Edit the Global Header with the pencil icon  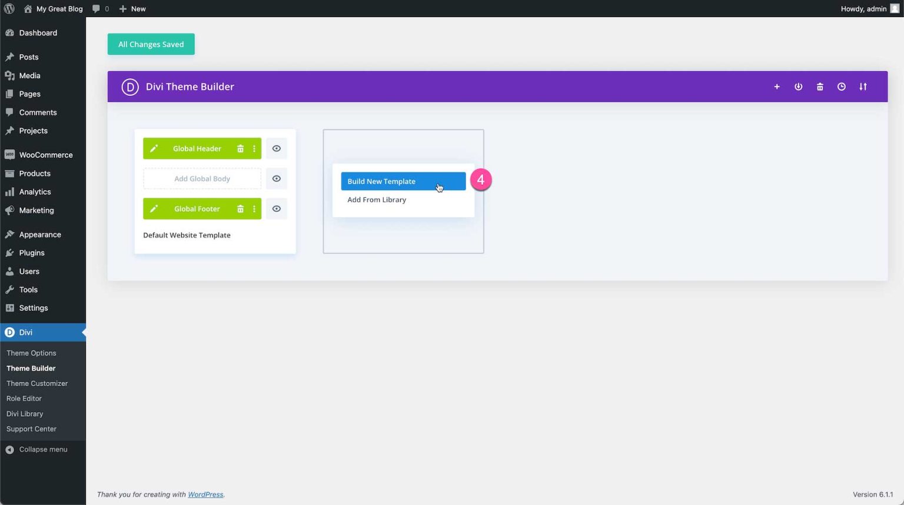[x=154, y=148]
